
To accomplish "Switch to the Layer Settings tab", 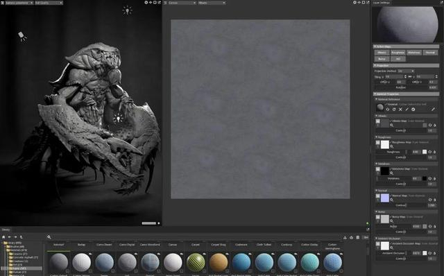I will (382, 3).
